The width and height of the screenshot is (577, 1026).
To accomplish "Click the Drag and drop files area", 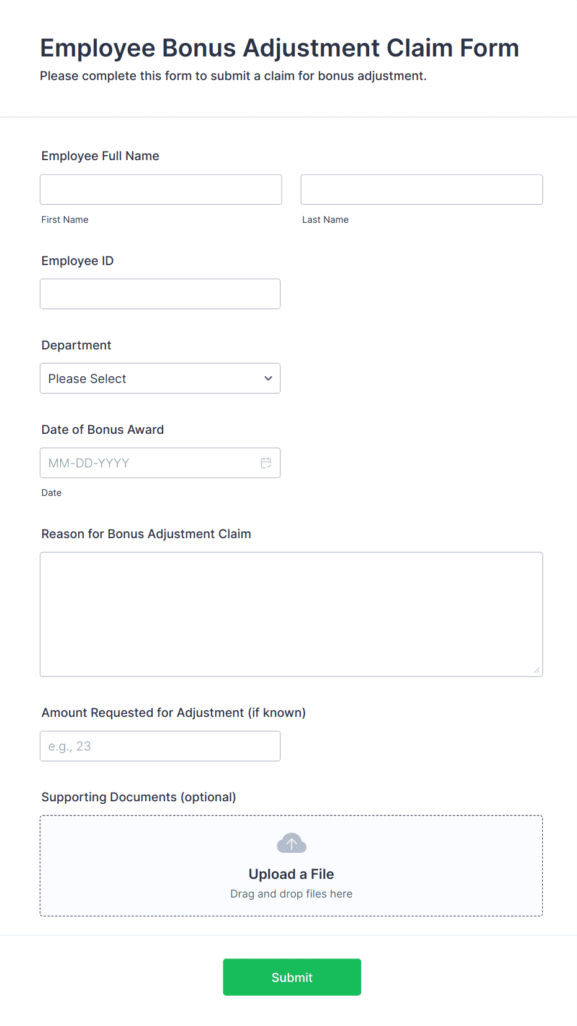I will point(291,894).
